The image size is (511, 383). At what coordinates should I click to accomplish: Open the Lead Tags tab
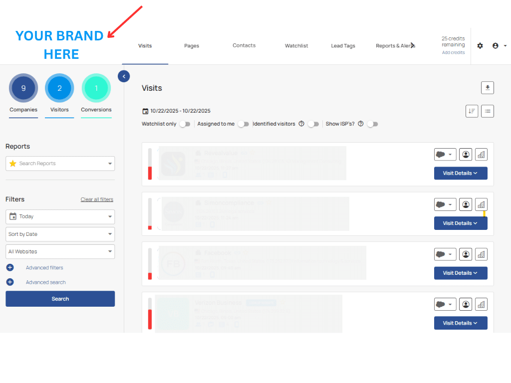[343, 45]
